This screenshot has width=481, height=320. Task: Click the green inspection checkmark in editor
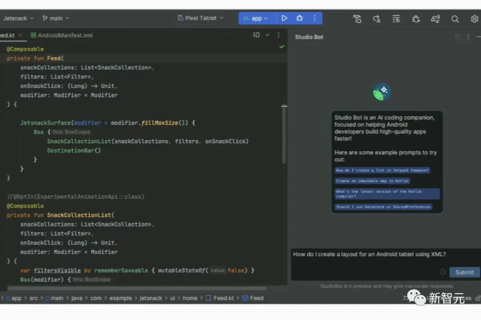point(281,47)
